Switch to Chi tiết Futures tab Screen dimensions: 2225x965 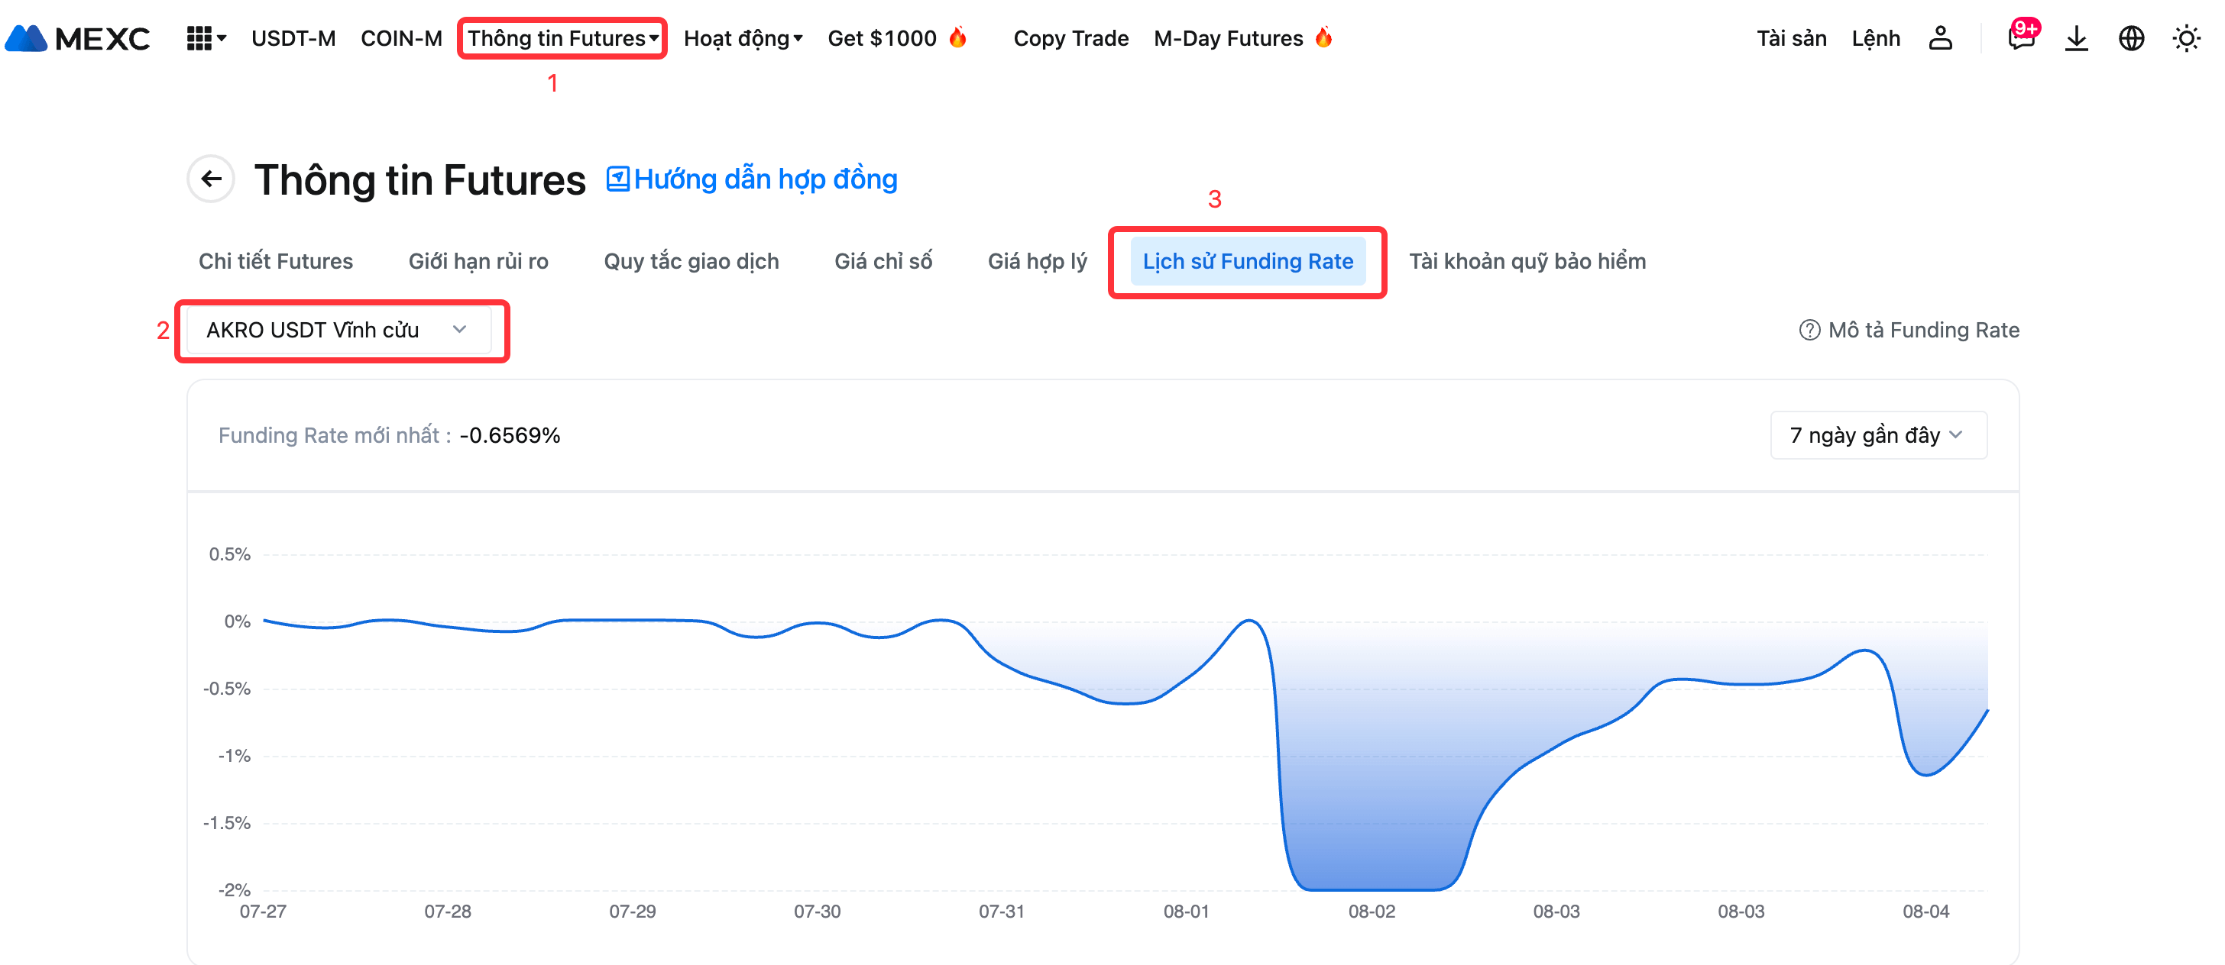(x=276, y=260)
